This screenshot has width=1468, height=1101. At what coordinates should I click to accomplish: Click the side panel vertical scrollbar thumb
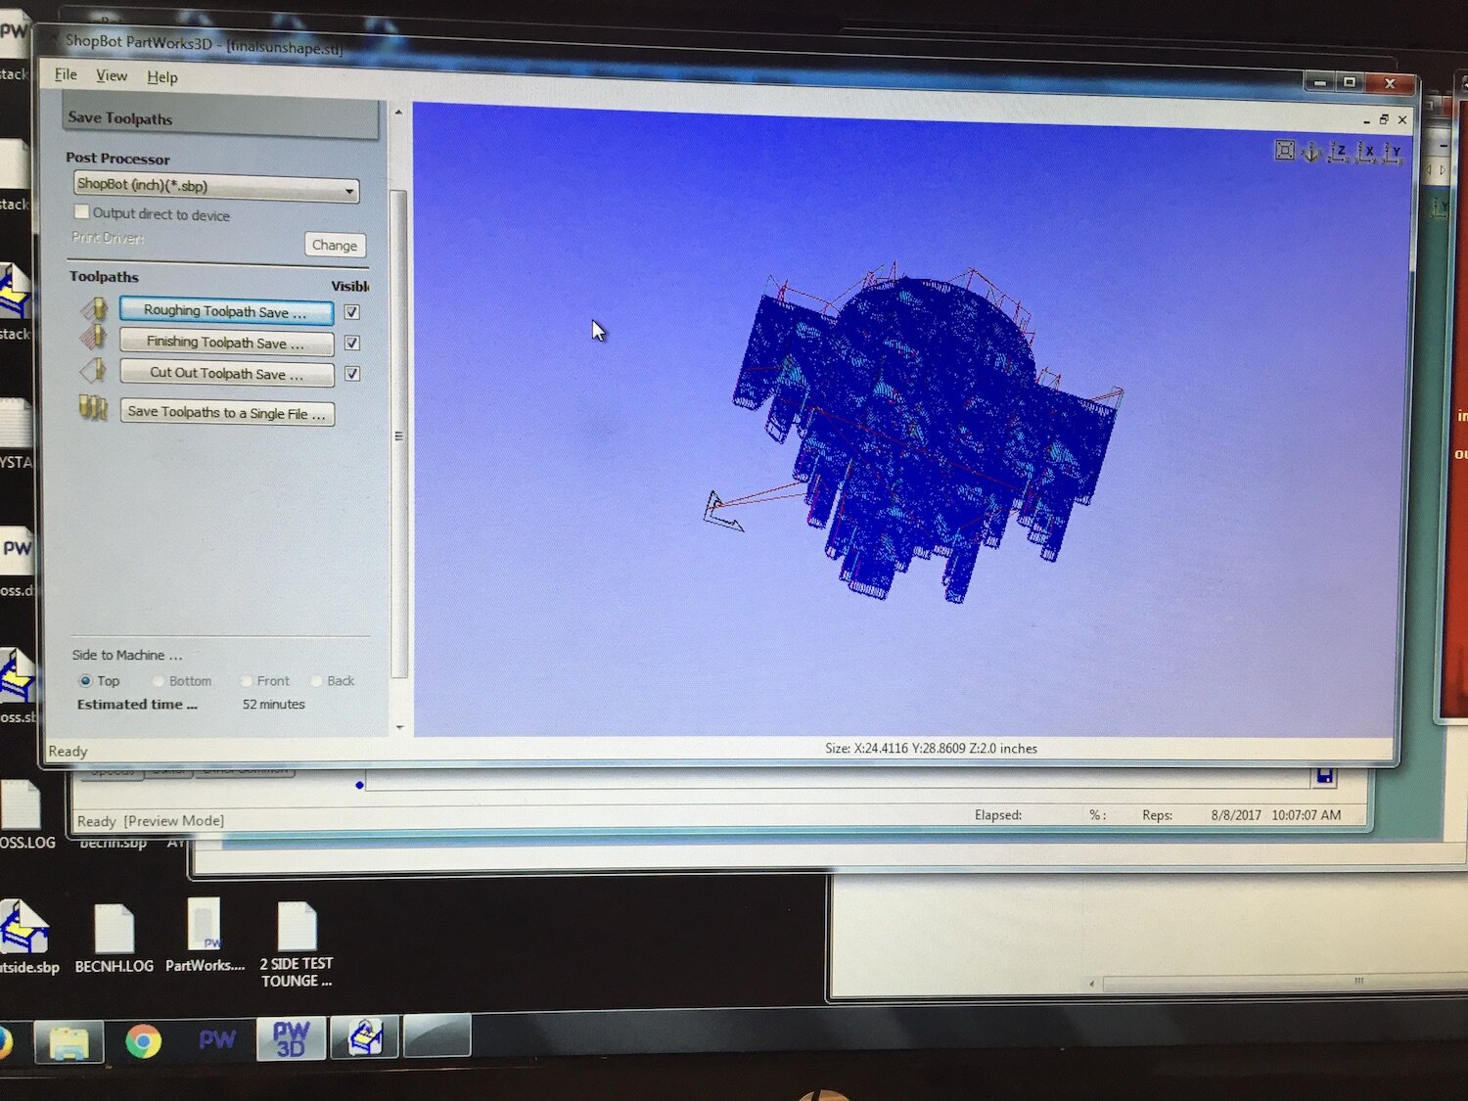[x=398, y=434]
